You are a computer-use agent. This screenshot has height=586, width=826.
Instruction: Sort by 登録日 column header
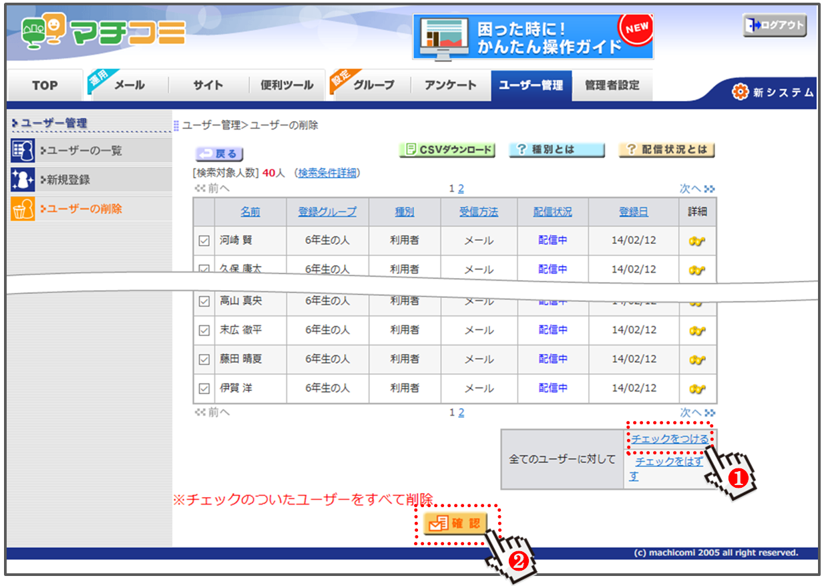633,212
